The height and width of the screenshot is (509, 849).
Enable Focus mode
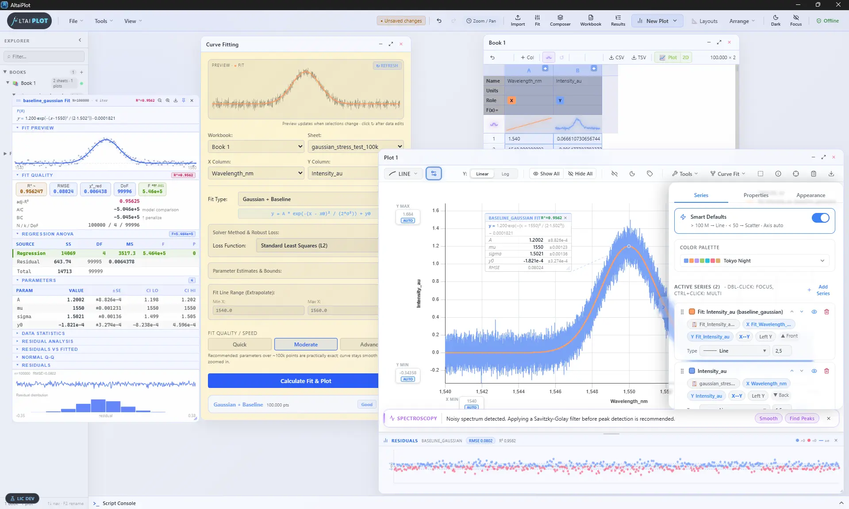click(x=796, y=20)
